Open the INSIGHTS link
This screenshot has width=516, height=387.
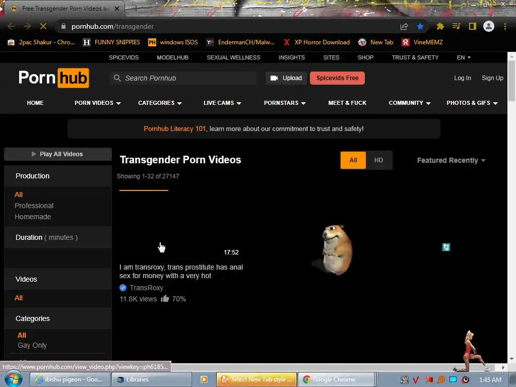(x=292, y=57)
